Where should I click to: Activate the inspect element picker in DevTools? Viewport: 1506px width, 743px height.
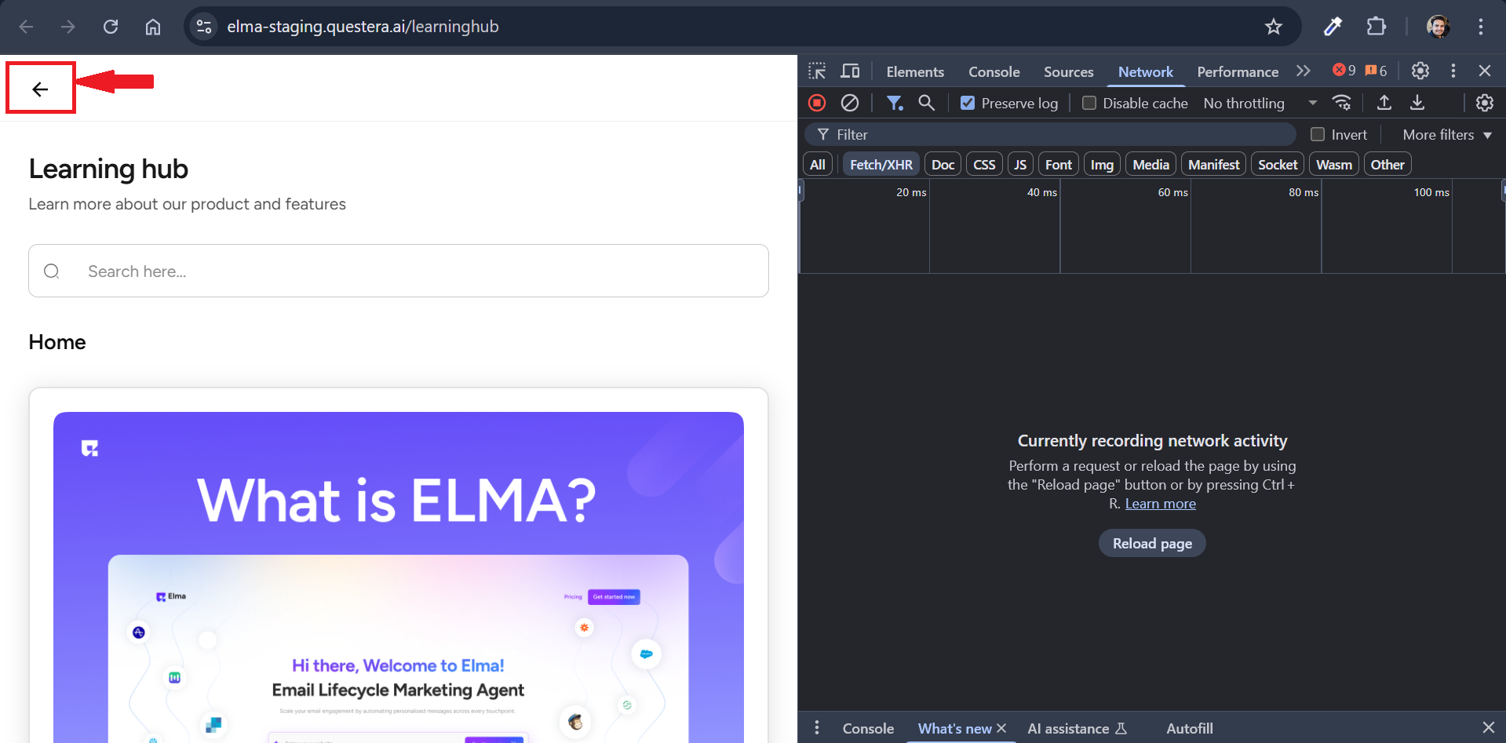coord(817,71)
